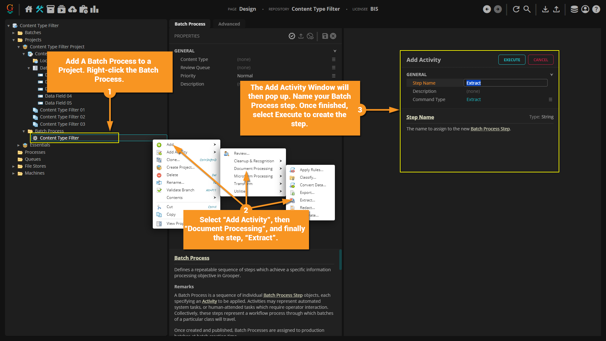The height and width of the screenshot is (341, 606).
Task: Collapse the Batch Process folder node
Action: coord(24,131)
